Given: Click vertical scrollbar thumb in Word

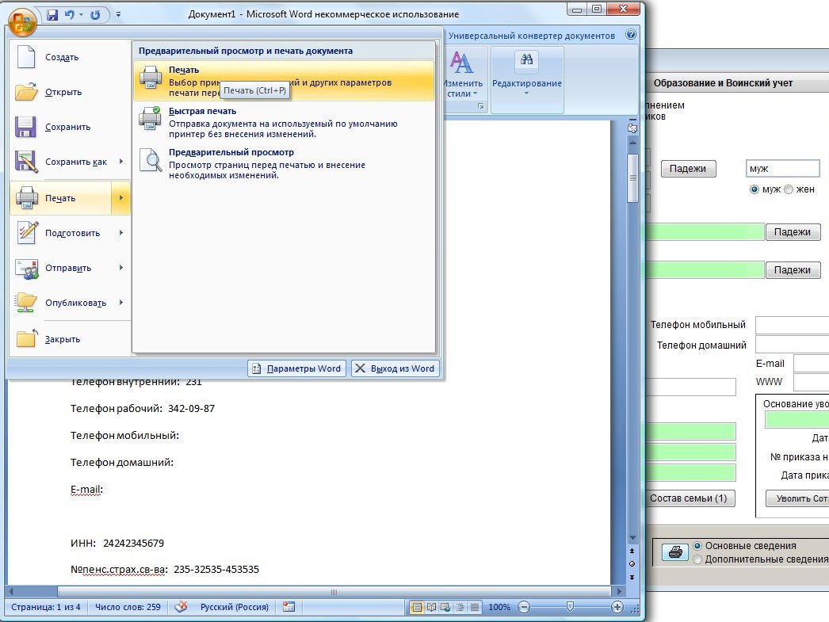Looking at the screenshot, I should 632,178.
